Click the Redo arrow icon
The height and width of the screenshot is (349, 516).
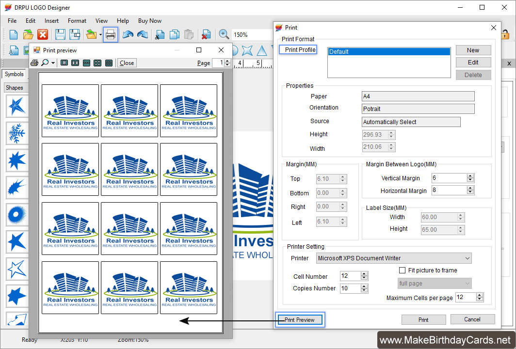pos(143,34)
